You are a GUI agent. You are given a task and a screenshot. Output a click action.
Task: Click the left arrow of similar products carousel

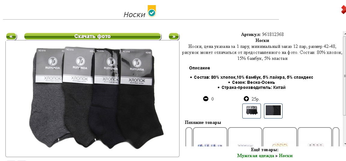(189, 137)
